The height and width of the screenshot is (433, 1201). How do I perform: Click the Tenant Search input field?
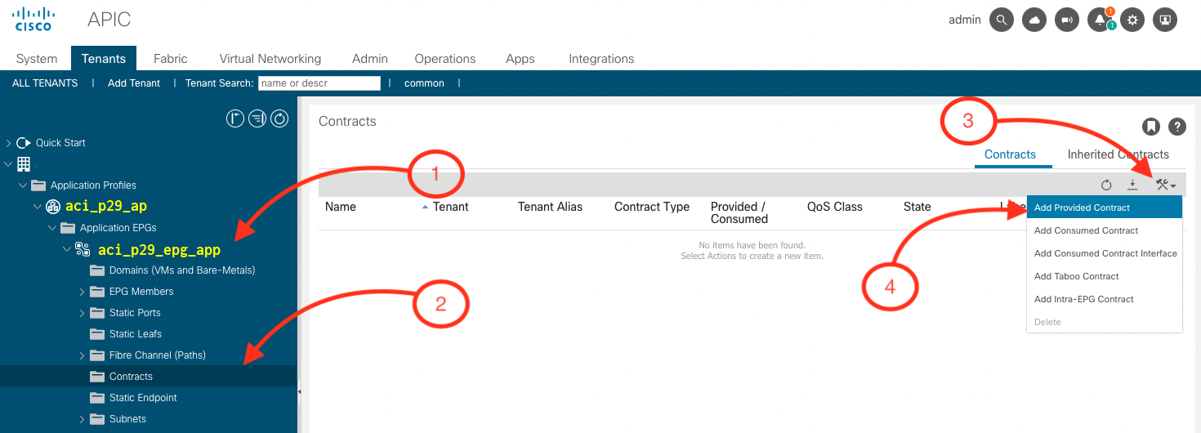pos(319,83)
